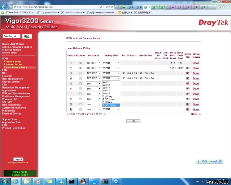Open TeamViewer icon on the taskbar
Screen dimensions: 231x185
tap(116, 181)
